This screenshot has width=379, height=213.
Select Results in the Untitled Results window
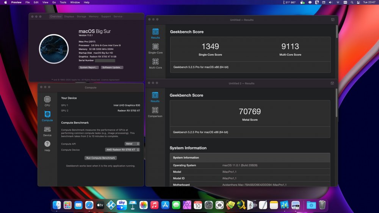click(155, 34)
